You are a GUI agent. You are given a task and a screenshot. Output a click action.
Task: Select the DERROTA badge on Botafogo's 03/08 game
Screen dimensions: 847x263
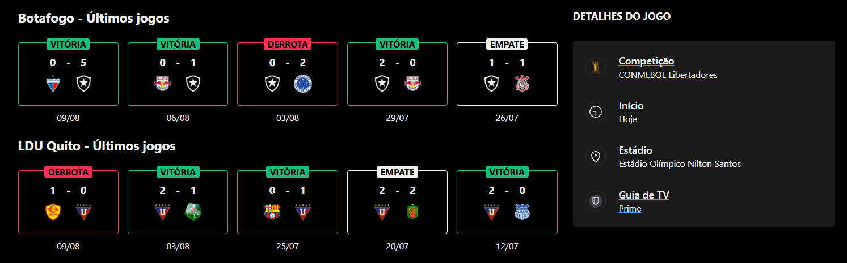[288, 44]
